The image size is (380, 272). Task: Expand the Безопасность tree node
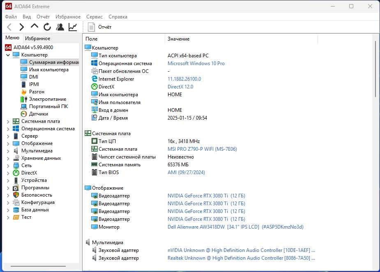tap(8, 195)
